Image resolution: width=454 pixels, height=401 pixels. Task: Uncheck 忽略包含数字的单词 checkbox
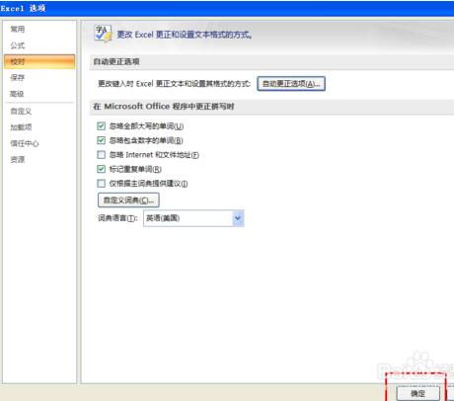point(102,140)
